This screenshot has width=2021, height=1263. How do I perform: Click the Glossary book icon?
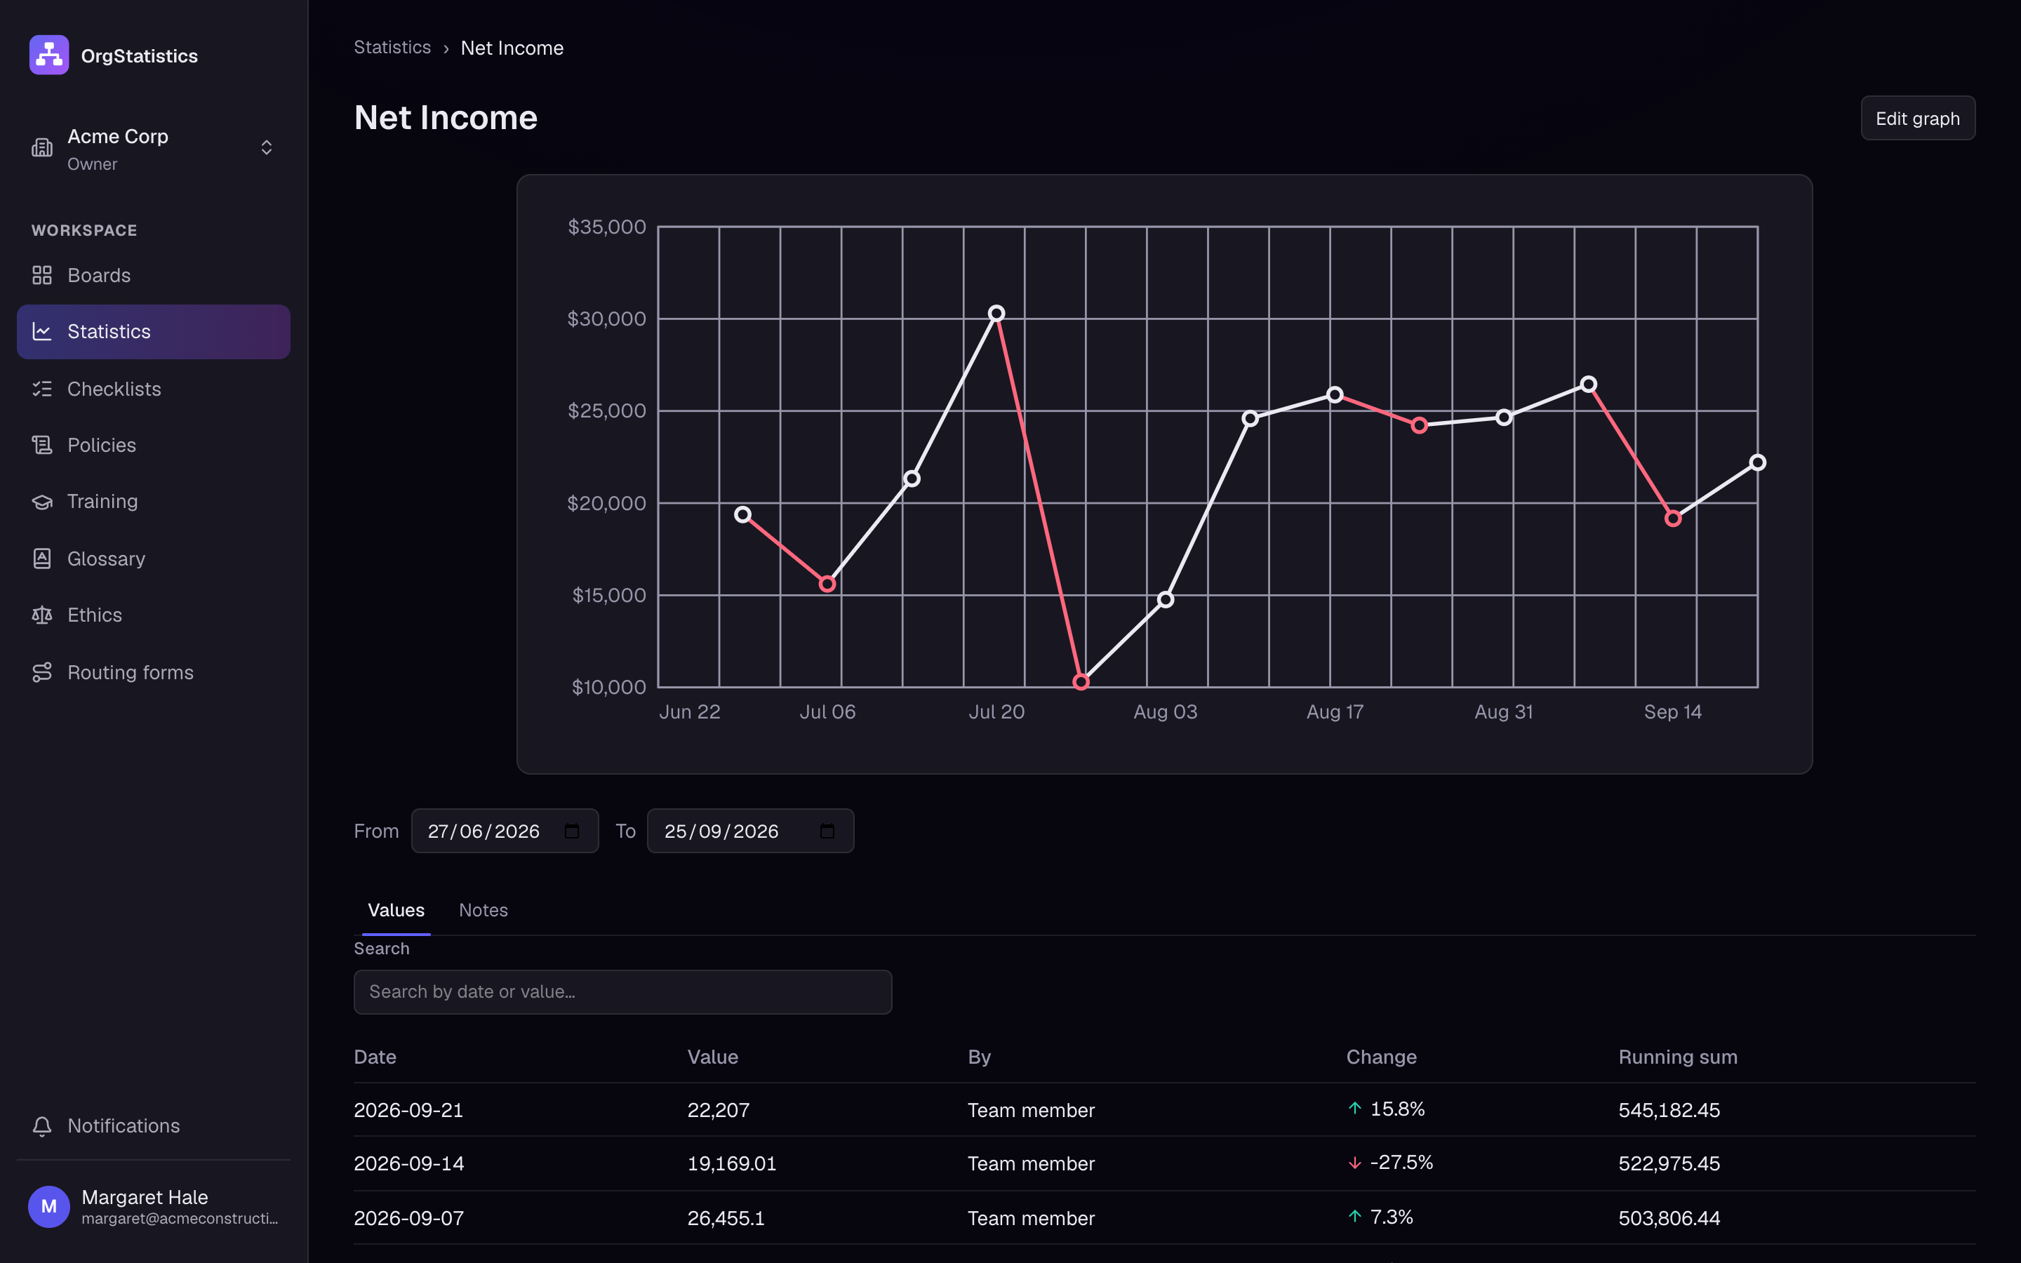pyautogui.click(x=42, y=558)
